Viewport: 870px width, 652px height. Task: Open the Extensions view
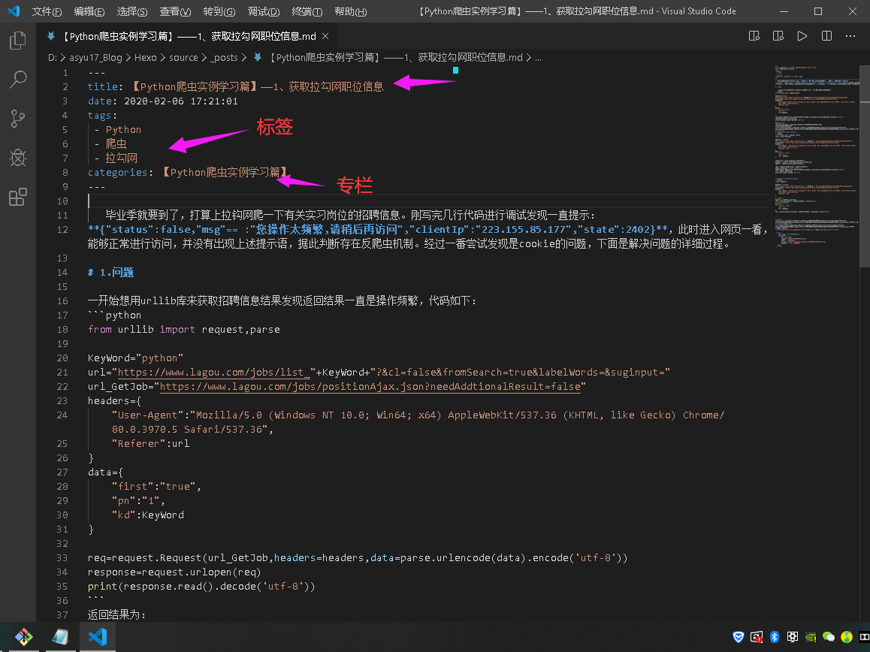click(x=18, y=197)
